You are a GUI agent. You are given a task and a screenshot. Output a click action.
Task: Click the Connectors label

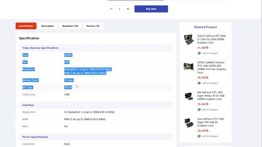point(29,144)
